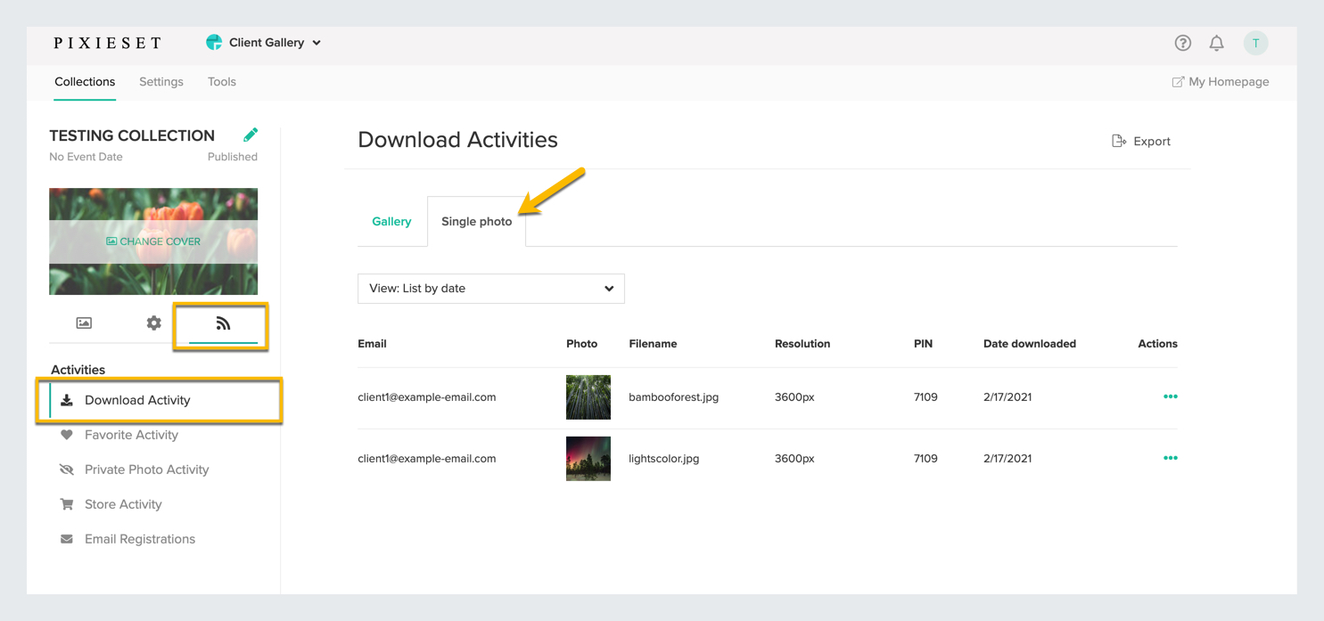Switch to the Collections tab
The height and width of the screenshot is (621, 1324).
(x=85, y=82)
